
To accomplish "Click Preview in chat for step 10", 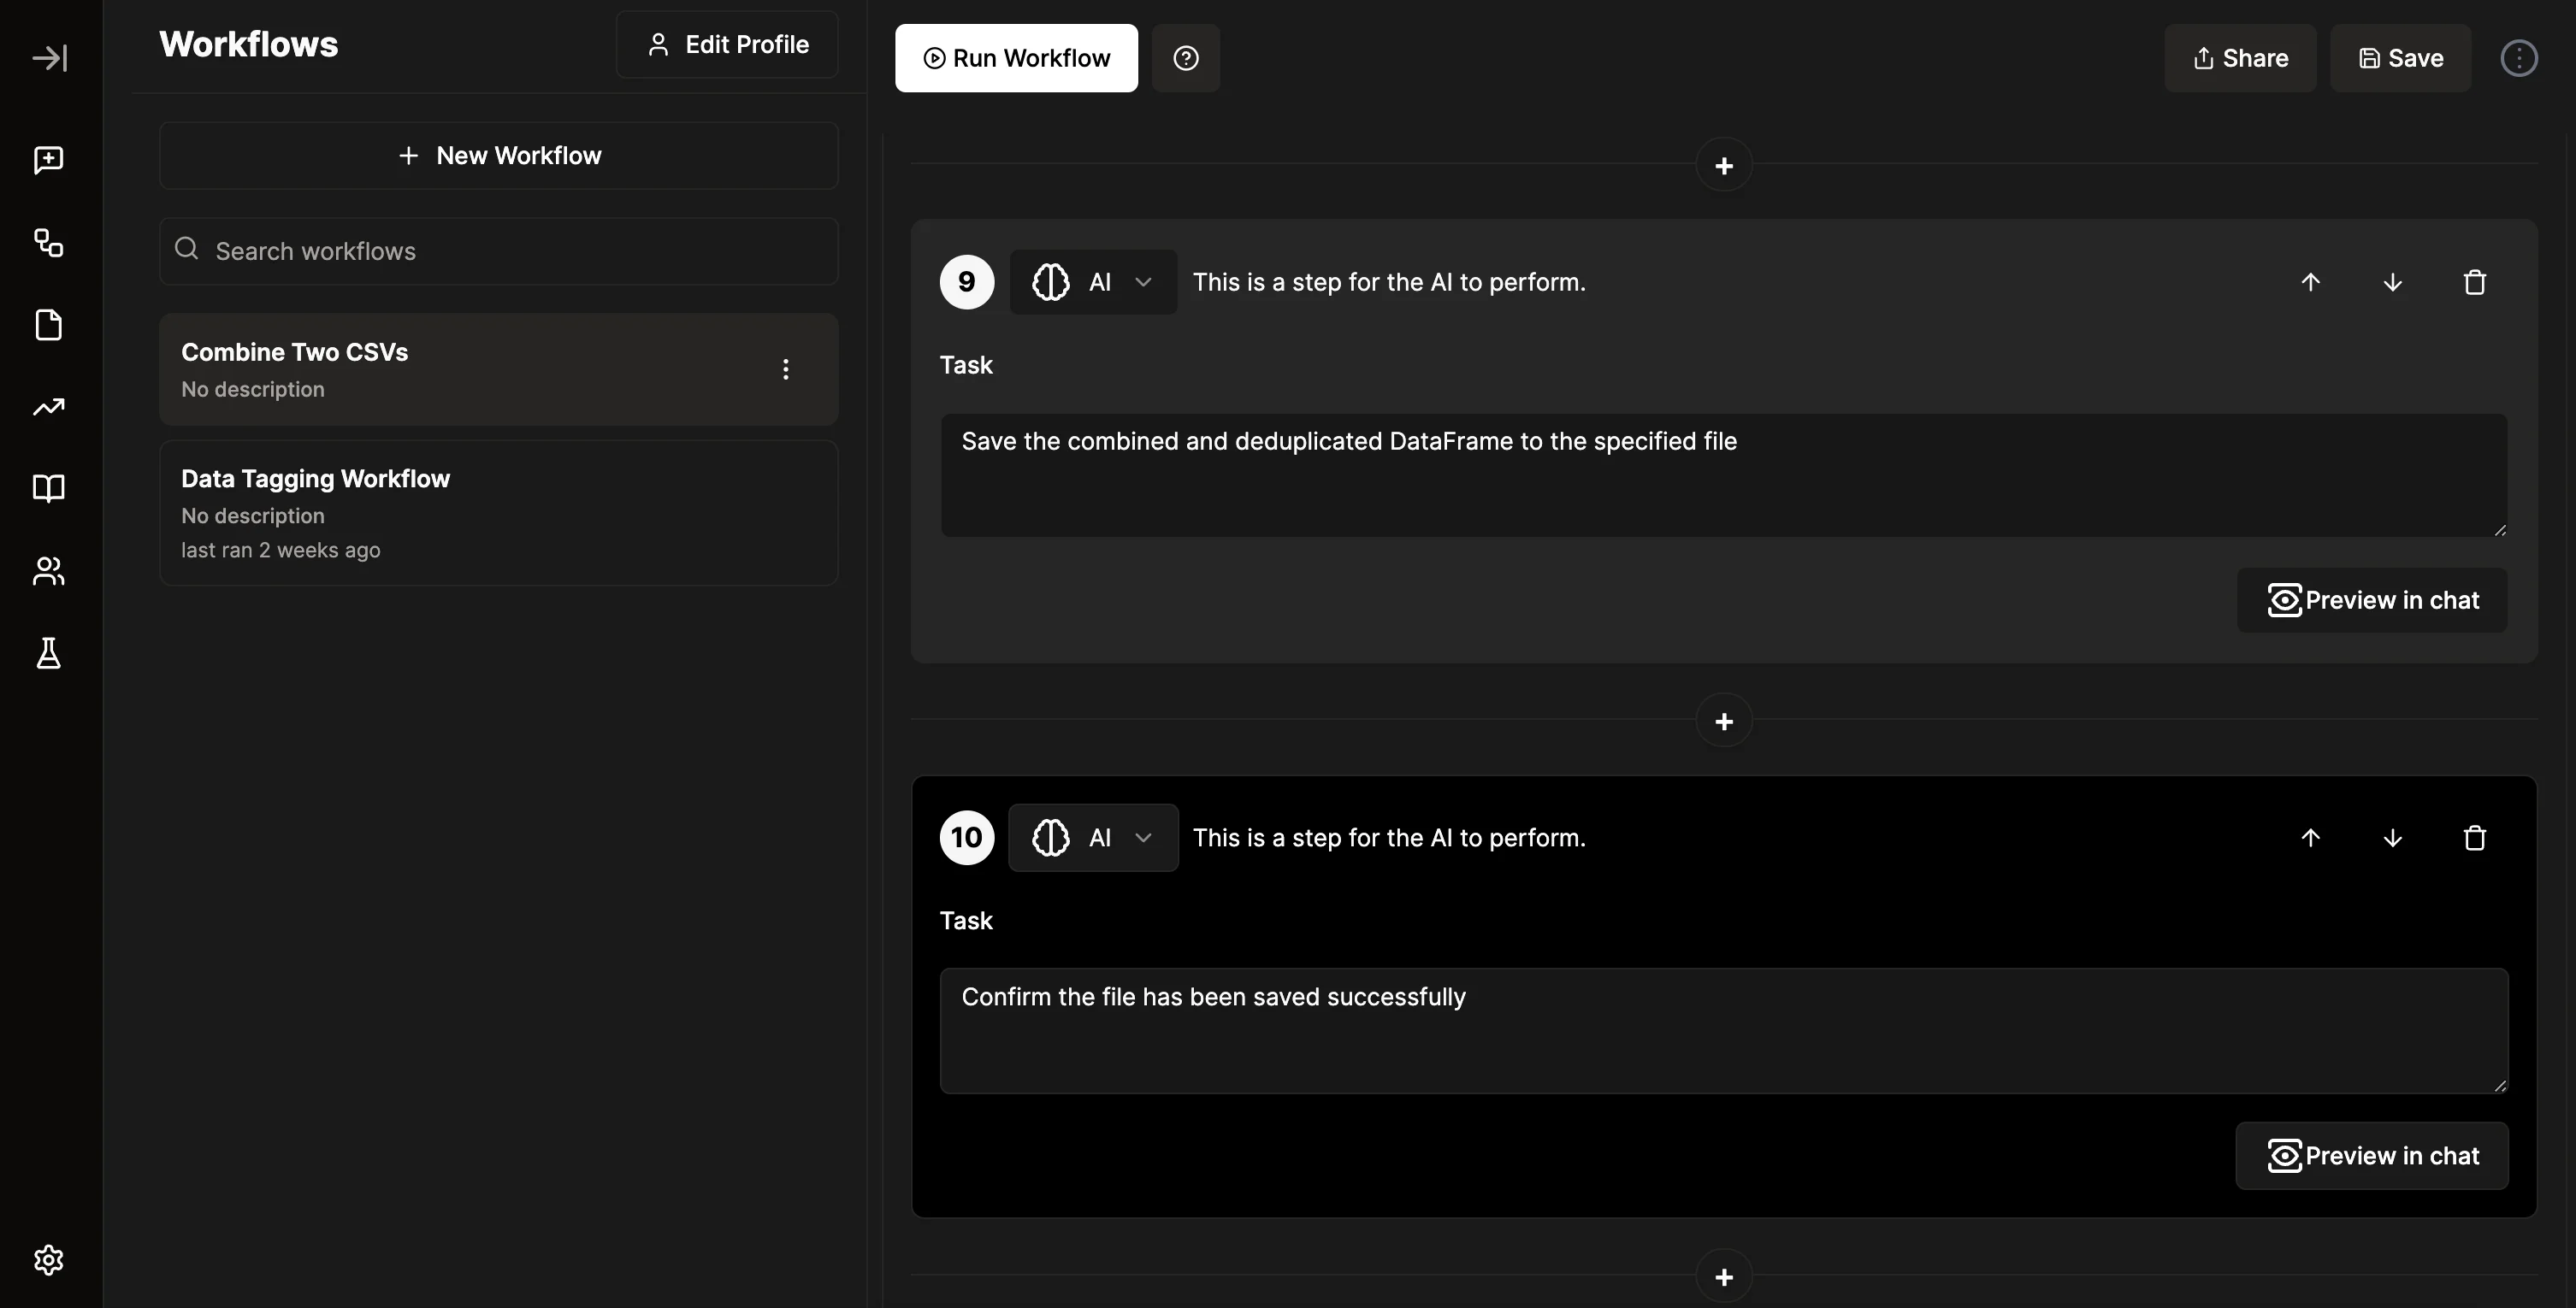I will click(x=2372, y=1156).
